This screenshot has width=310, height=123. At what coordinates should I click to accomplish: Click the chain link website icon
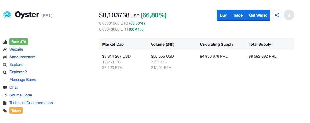(x=5, y=49)
